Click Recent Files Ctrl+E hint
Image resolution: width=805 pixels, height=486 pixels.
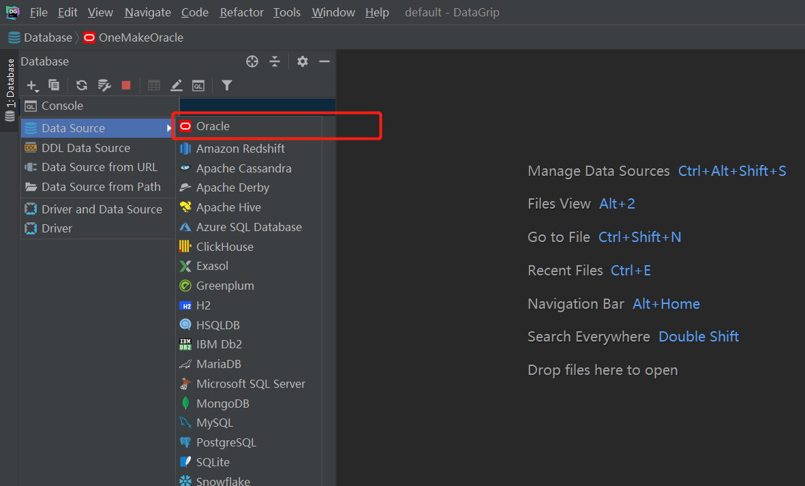[590, 271]
